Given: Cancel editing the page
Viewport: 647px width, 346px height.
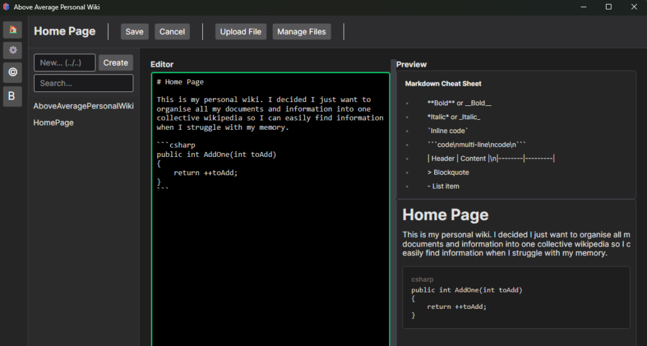Looking at the screenshot, I should [172, 32].
